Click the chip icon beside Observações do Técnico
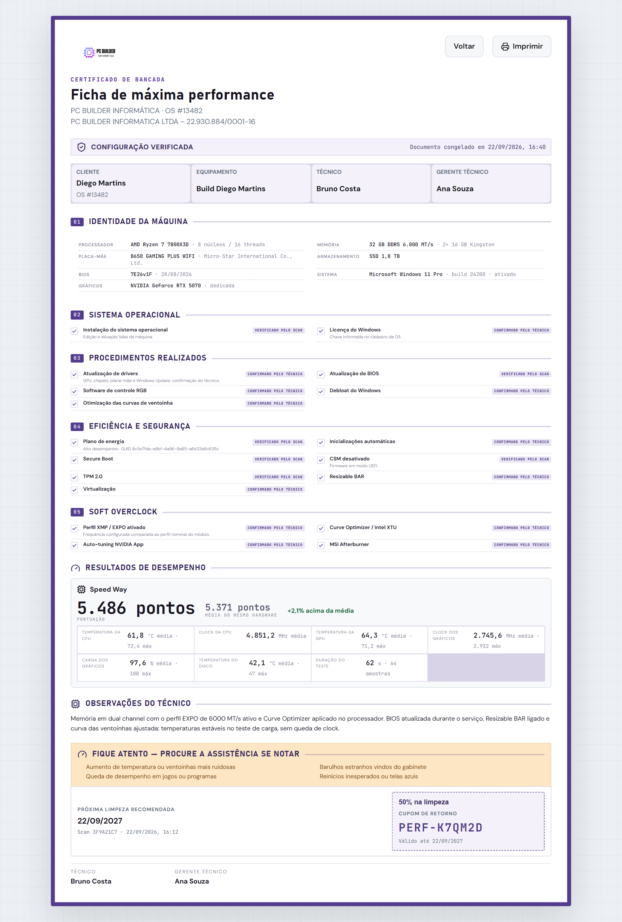The image size is (622, 922). 75,704
